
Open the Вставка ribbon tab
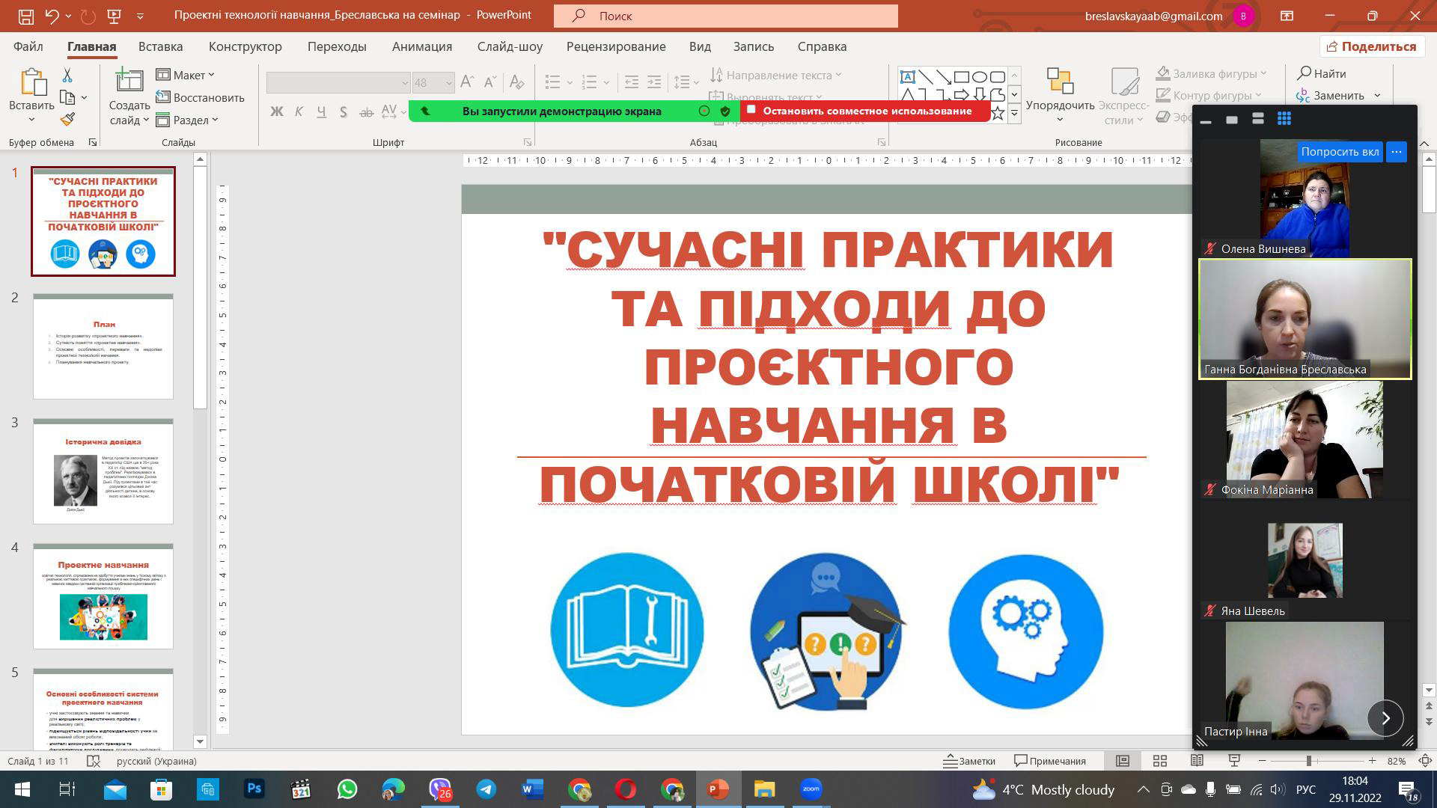[160, 46]
